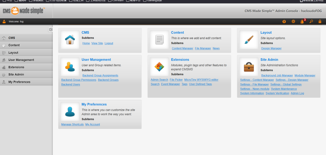326x155 pixels.
Task: Click the puzzle icon on the Extensions card
Action: click(x=159, y=67)
